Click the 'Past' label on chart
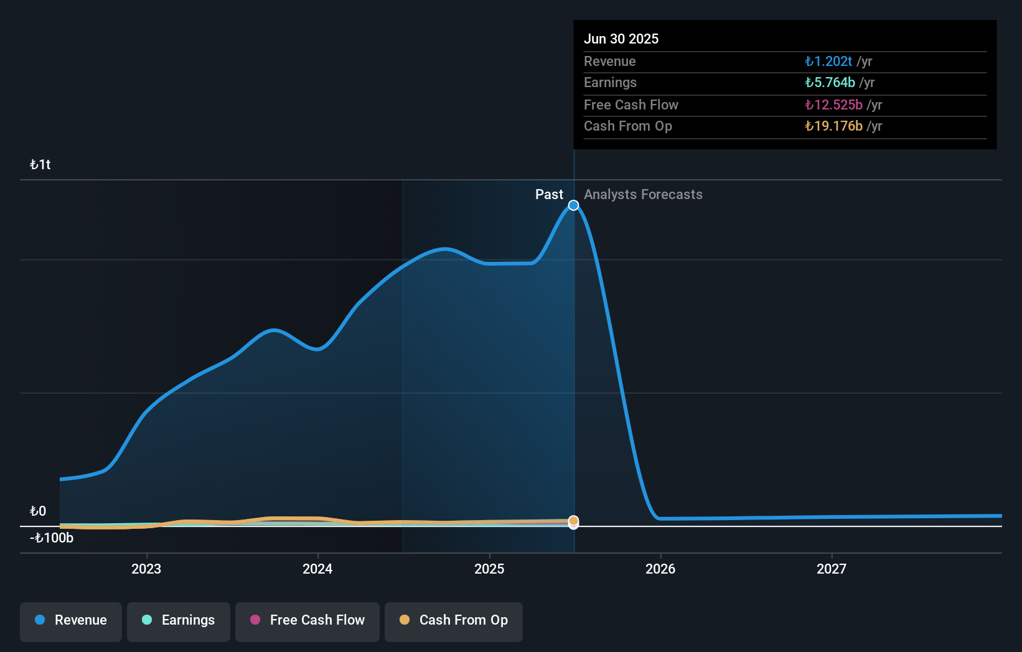 click(x=549, y=194)
